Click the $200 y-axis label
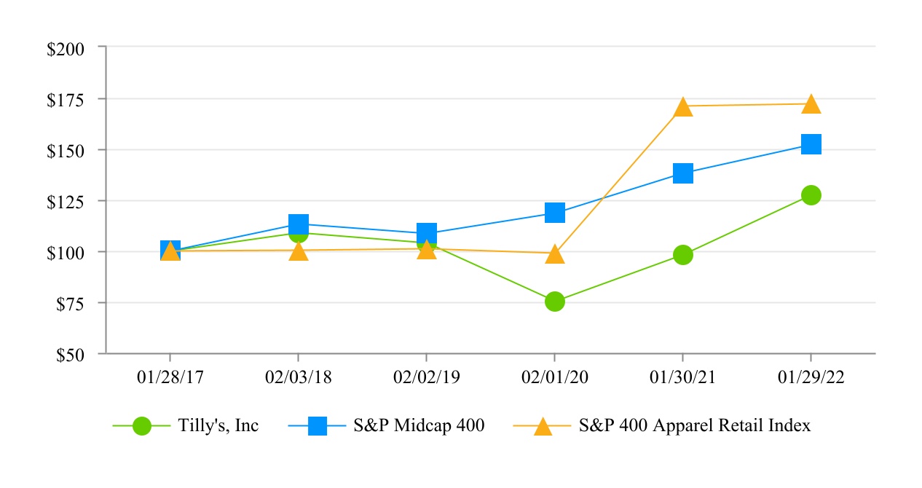922x488 pixels. click(66, 48)
